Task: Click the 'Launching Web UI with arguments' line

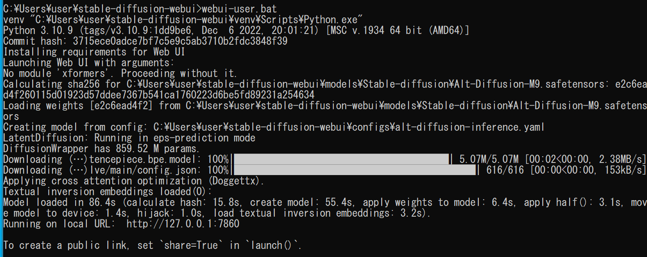Action: (x=89, y=62)
